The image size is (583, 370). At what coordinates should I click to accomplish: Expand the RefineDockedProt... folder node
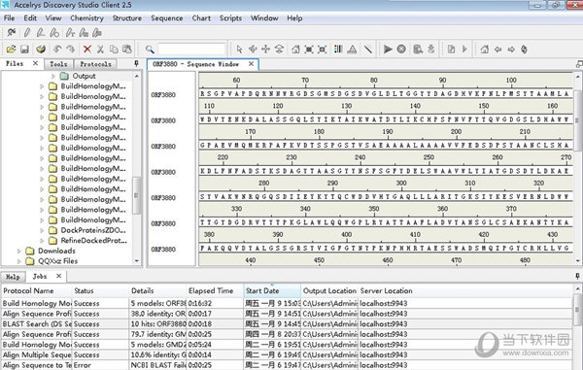[42, 241]
